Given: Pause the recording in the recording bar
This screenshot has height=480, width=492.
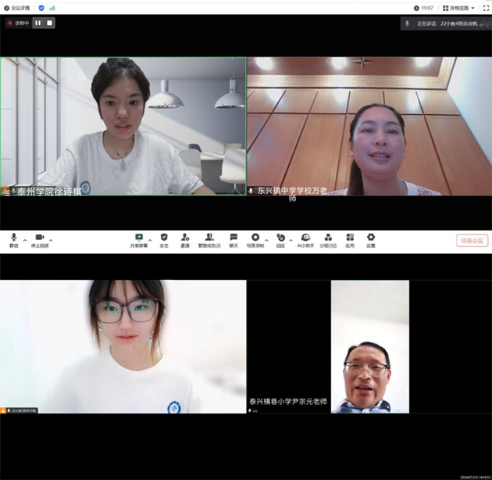Looking at the screenshot, I should (37, 23).
